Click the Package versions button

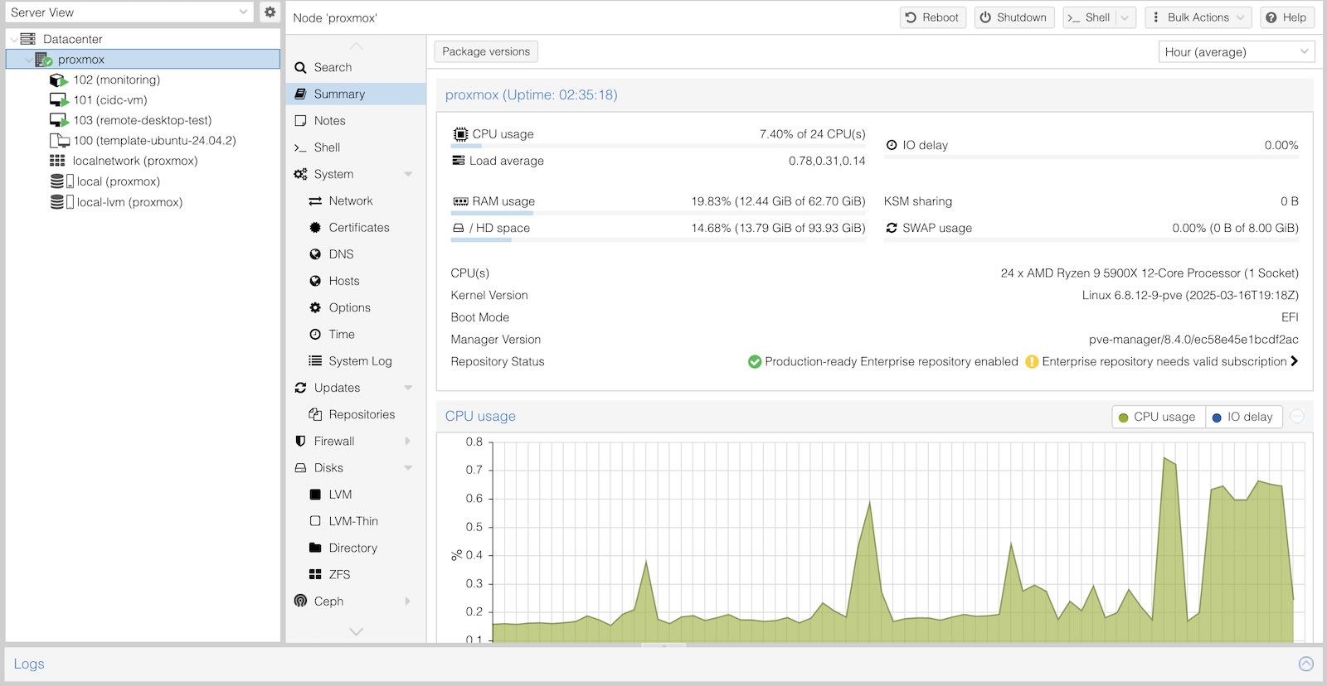pyautogui.click(x=486, y=51)
